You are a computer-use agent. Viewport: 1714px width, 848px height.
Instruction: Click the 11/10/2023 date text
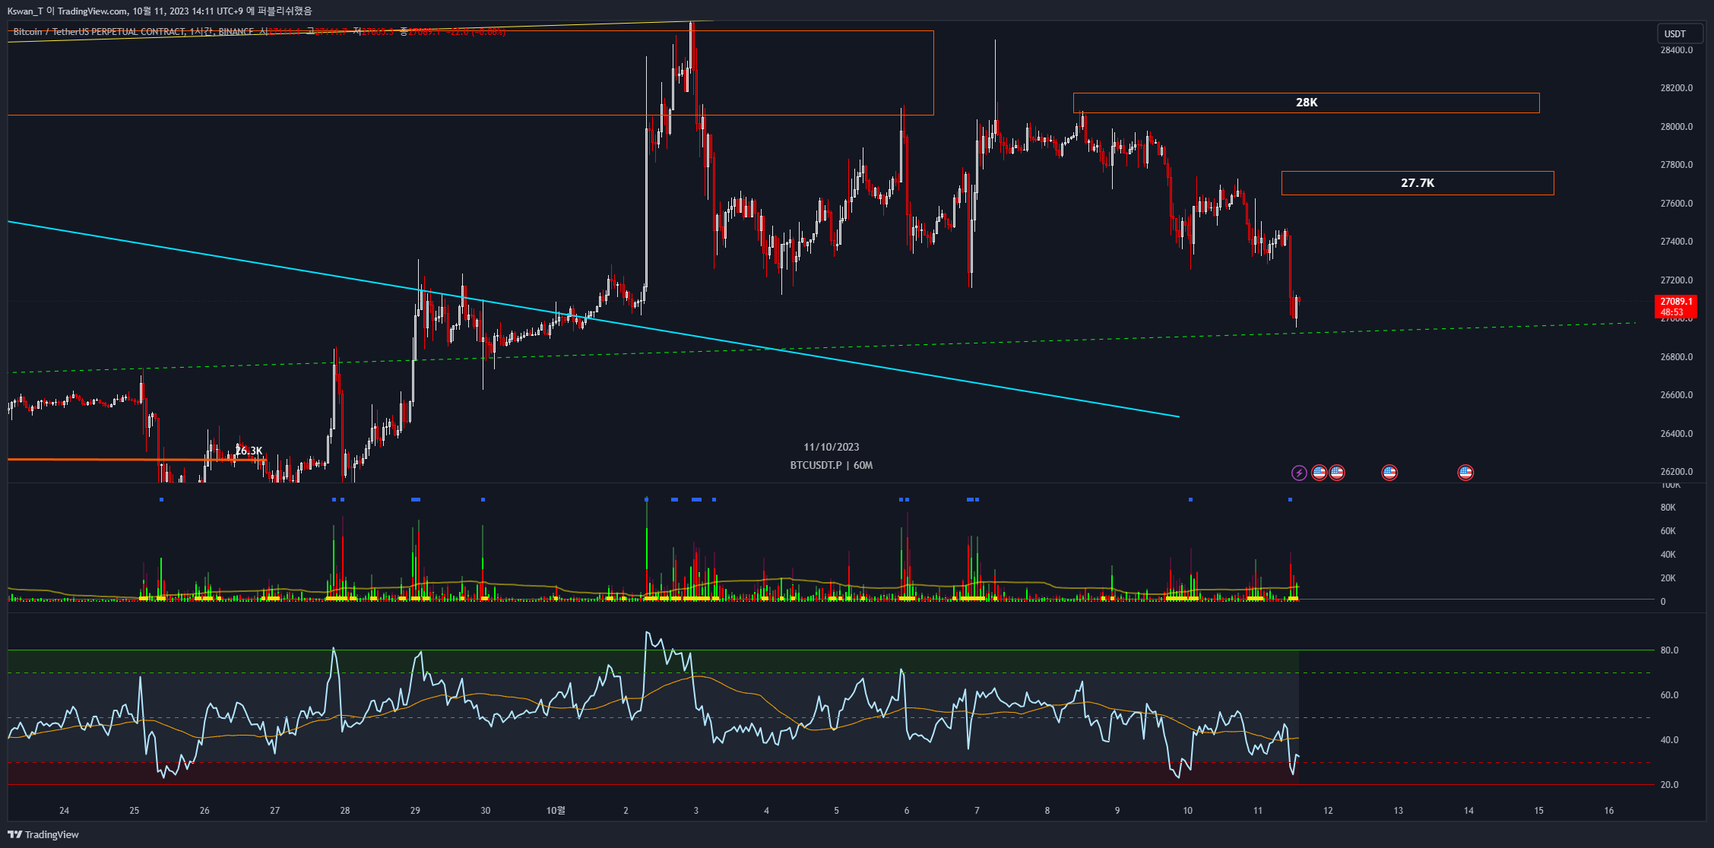pyautogui.click(x=832, y=447)
